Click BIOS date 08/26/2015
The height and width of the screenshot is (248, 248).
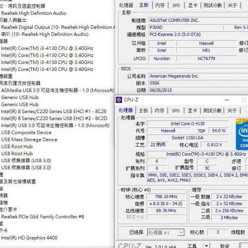click(x=198, y=90)
